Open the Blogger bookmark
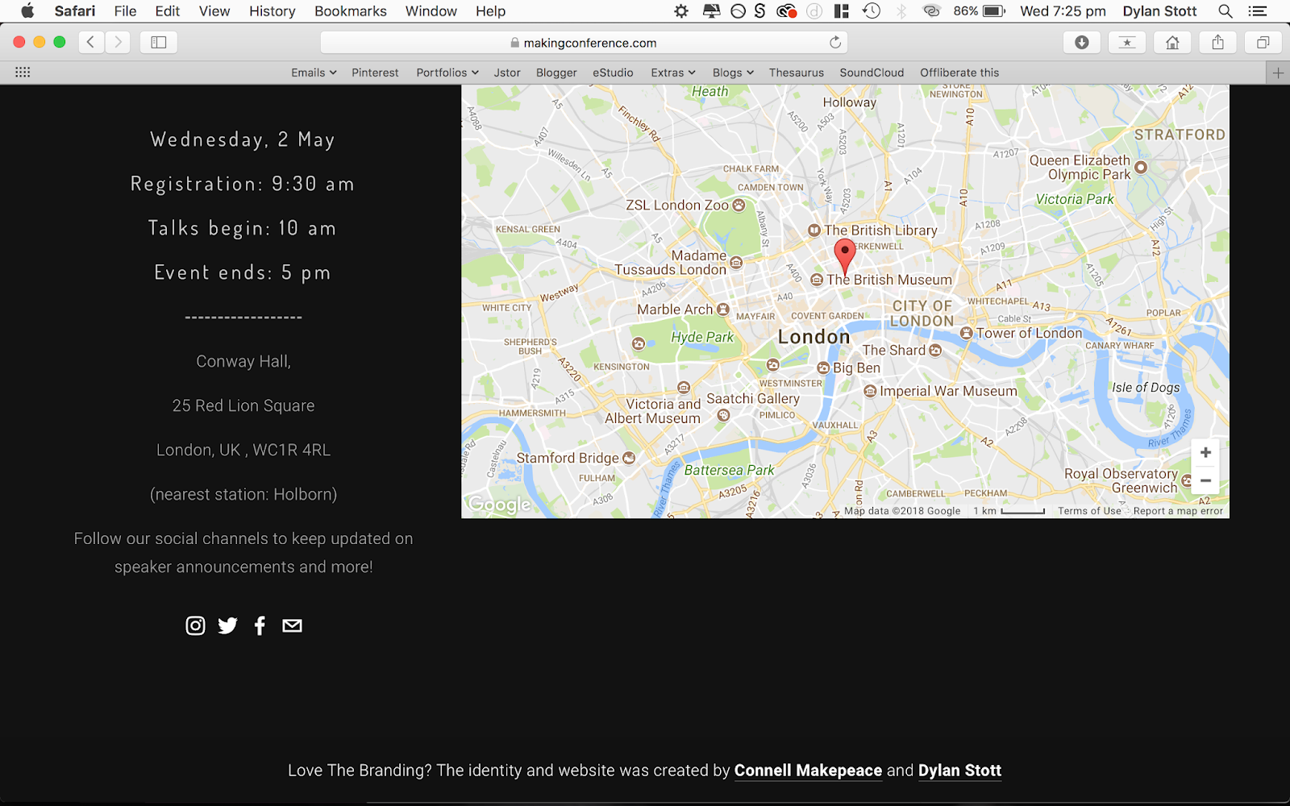 click(x=556, y=73)
